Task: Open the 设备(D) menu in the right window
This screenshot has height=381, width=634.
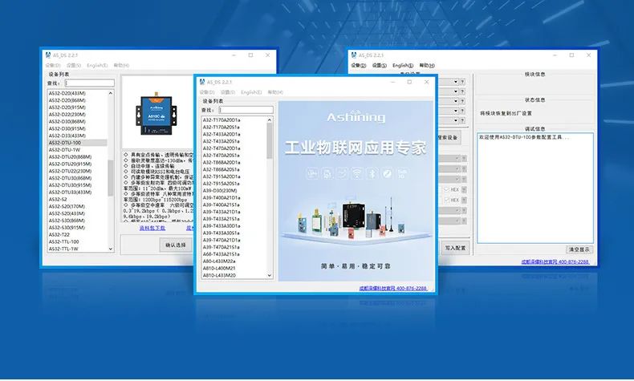Action: pos(358,66)
